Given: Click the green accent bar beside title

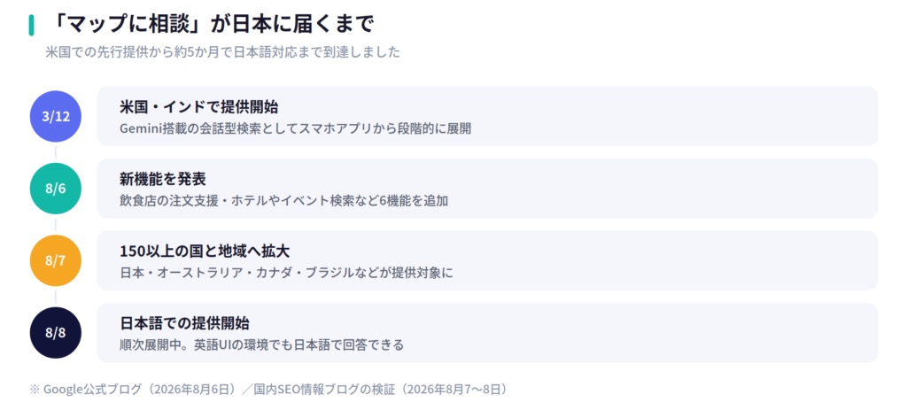Looking at the screenshot, I should point(31,25).
